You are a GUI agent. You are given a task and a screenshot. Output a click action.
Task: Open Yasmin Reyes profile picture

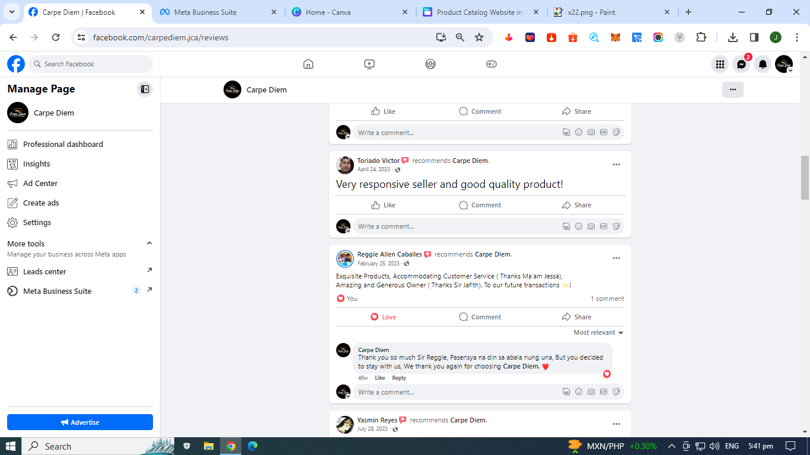pyautogui.click(x=345, y=424)
